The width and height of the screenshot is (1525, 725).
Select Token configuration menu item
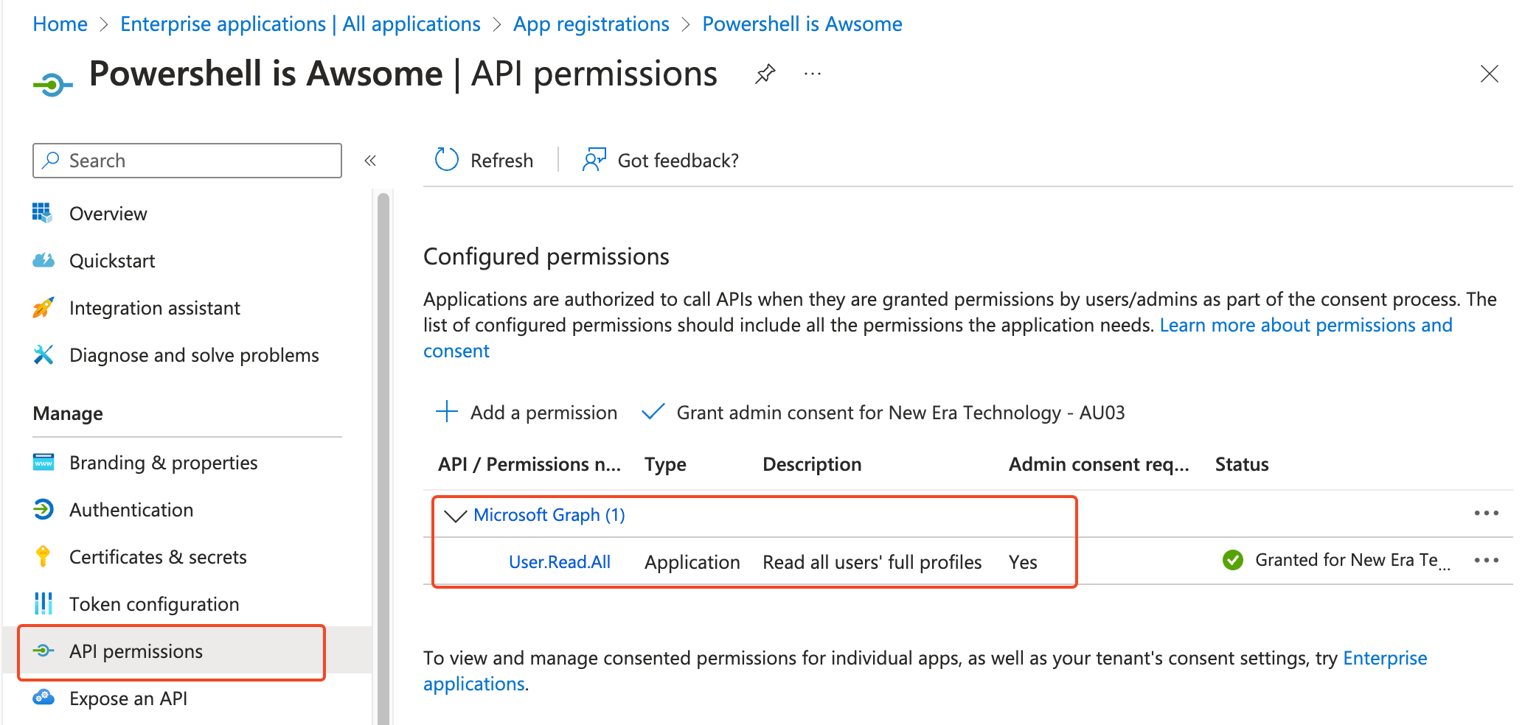(x=153, y=604)
